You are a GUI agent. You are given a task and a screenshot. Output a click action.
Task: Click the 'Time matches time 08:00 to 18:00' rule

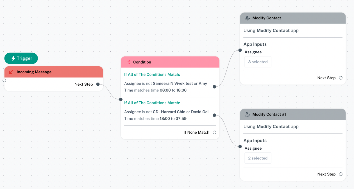(x=155, y=90)
